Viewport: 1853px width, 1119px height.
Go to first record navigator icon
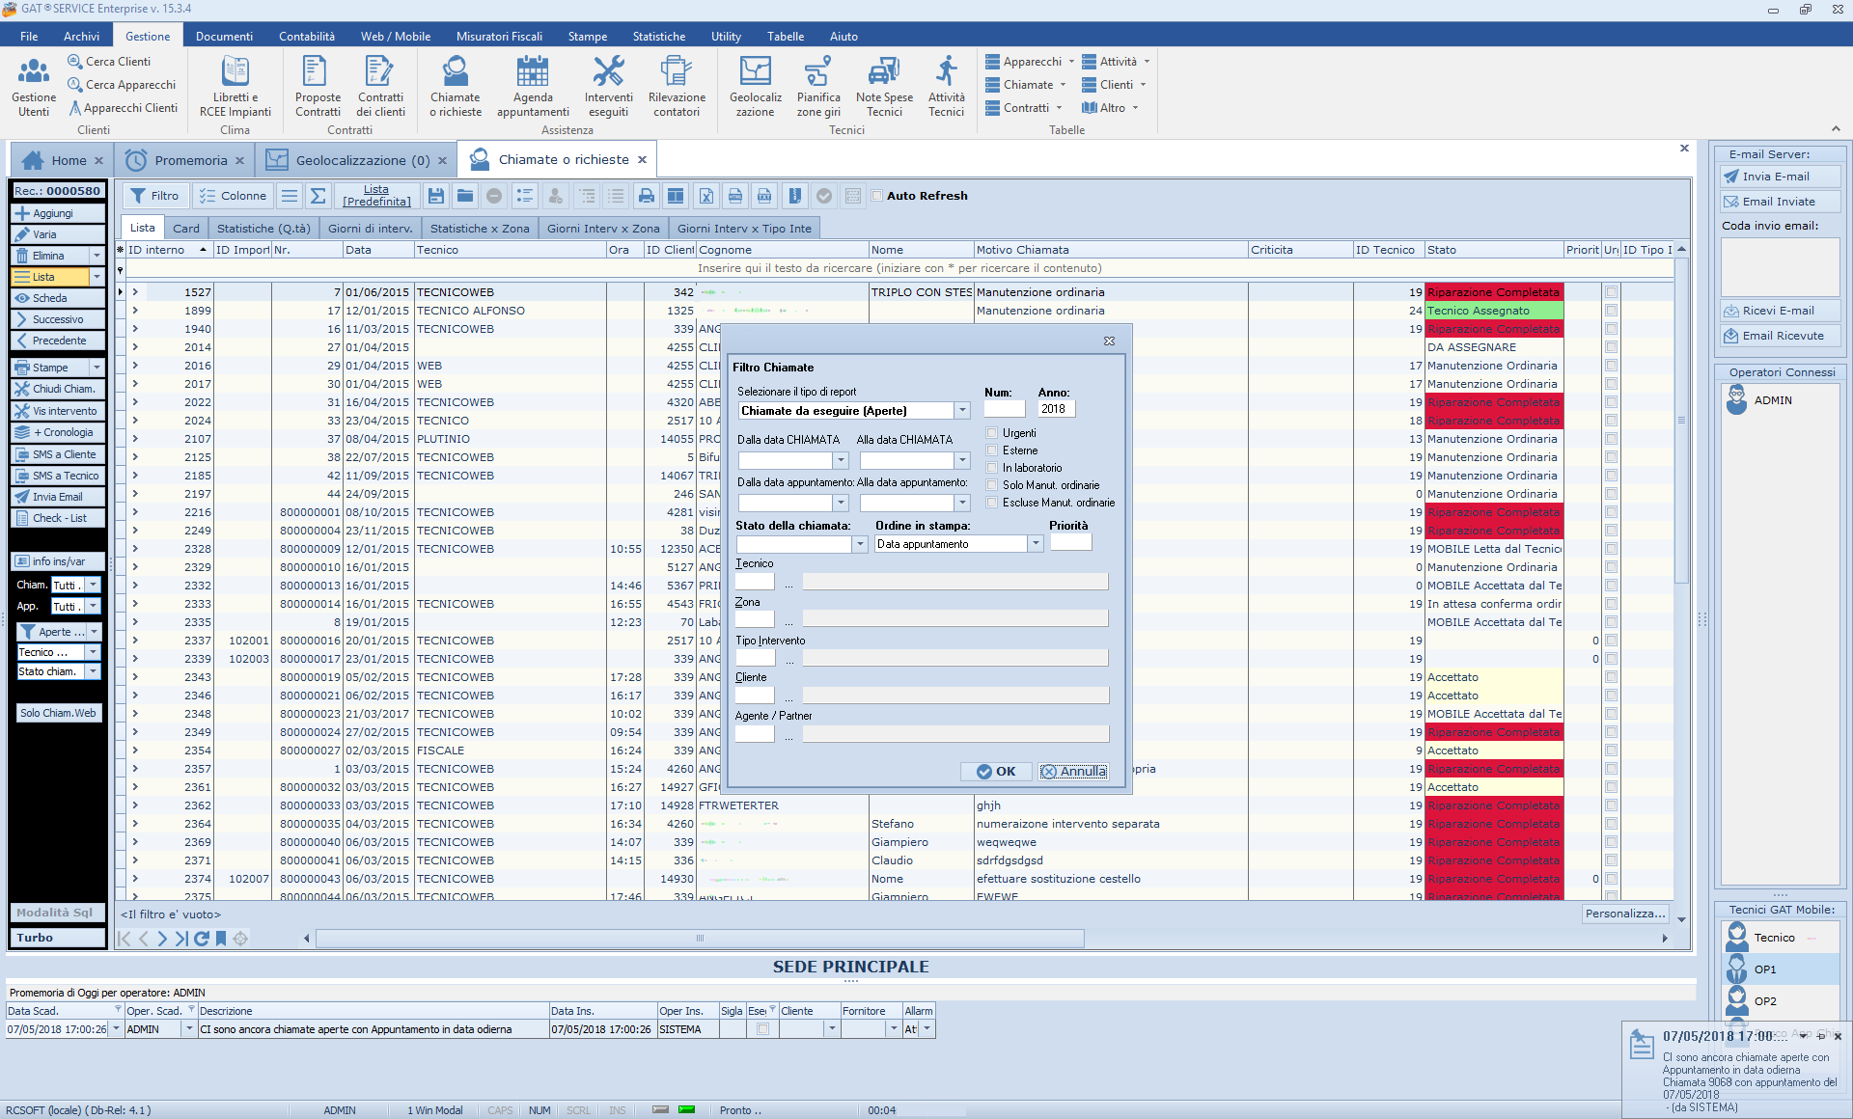pos(124,939)
